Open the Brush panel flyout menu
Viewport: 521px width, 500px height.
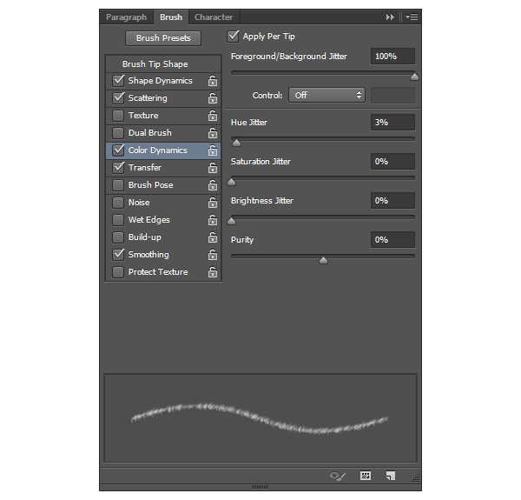(411, 17)
